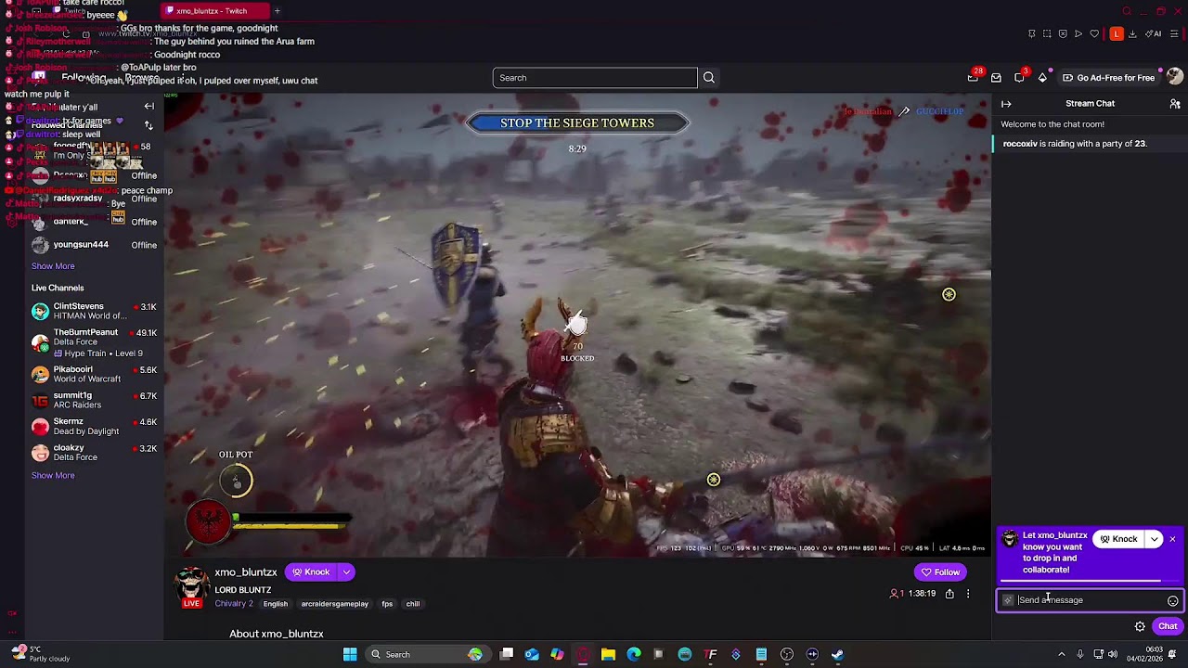The height and width of the screenshot is (668, 1188).
Task: Open the chat community users icon
Action: point(1175,104)
